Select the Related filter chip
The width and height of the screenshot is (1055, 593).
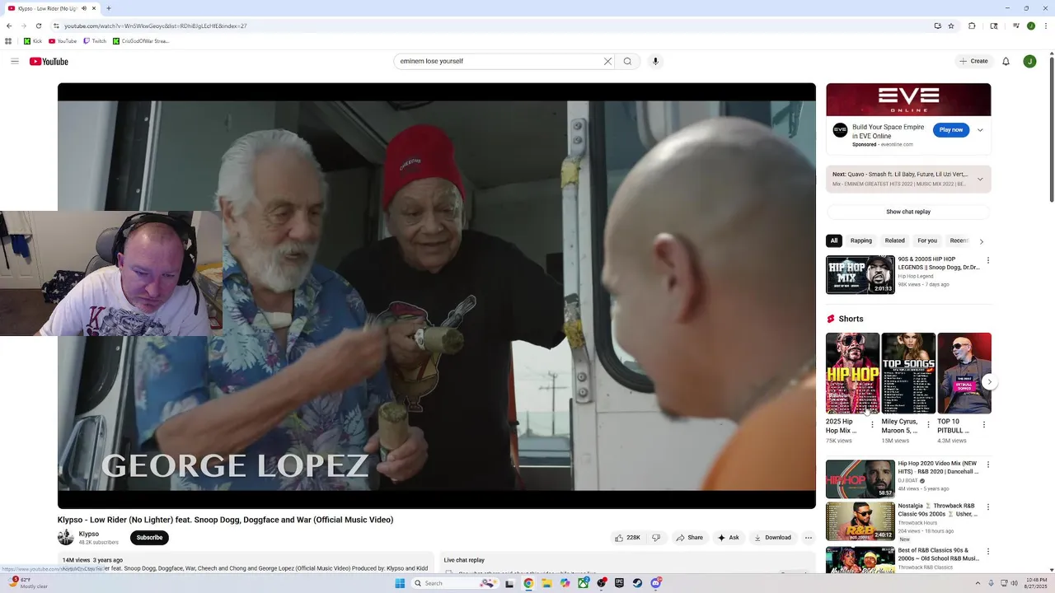coord(895,240)
